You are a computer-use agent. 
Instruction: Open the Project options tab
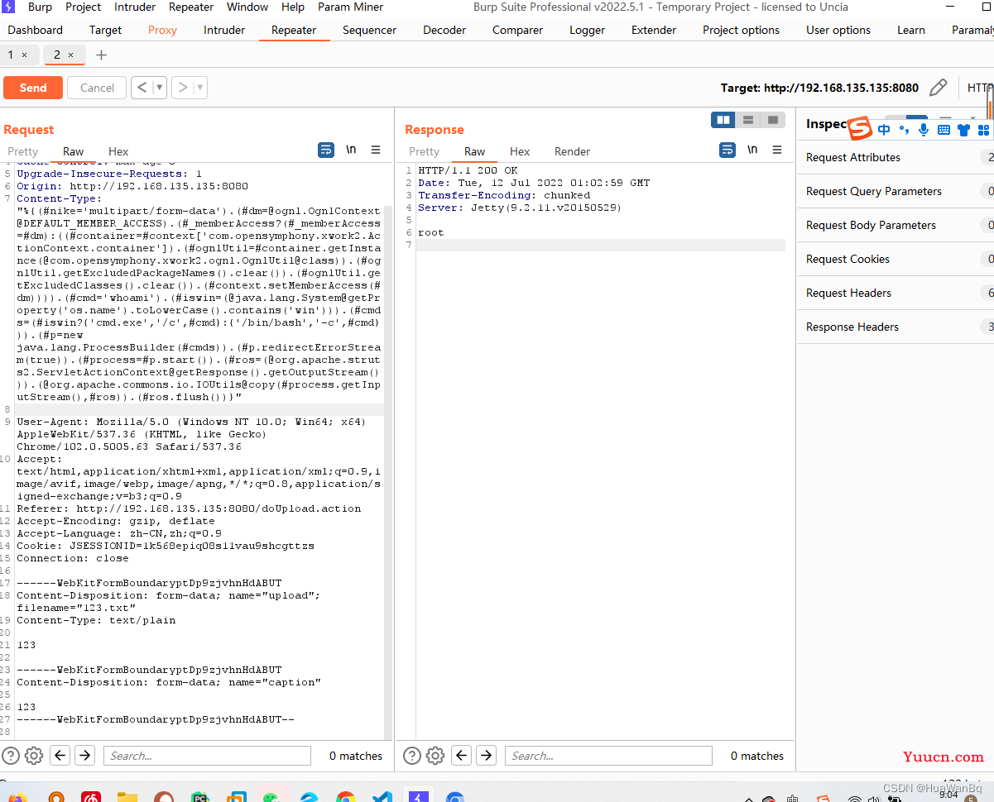click(x=741, y=30)
